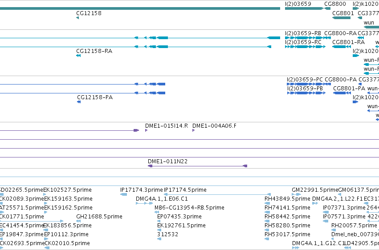Click the CK02010.5prime EST label

click(67, 243)
